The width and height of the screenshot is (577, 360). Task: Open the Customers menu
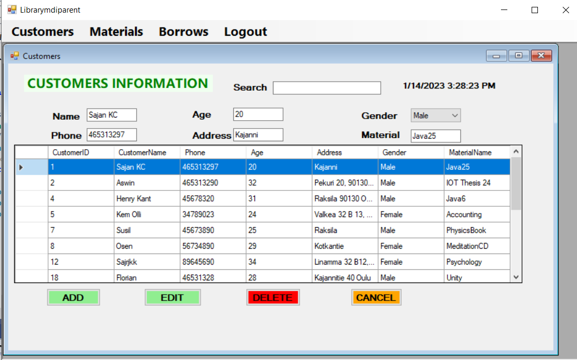(43, 32)
